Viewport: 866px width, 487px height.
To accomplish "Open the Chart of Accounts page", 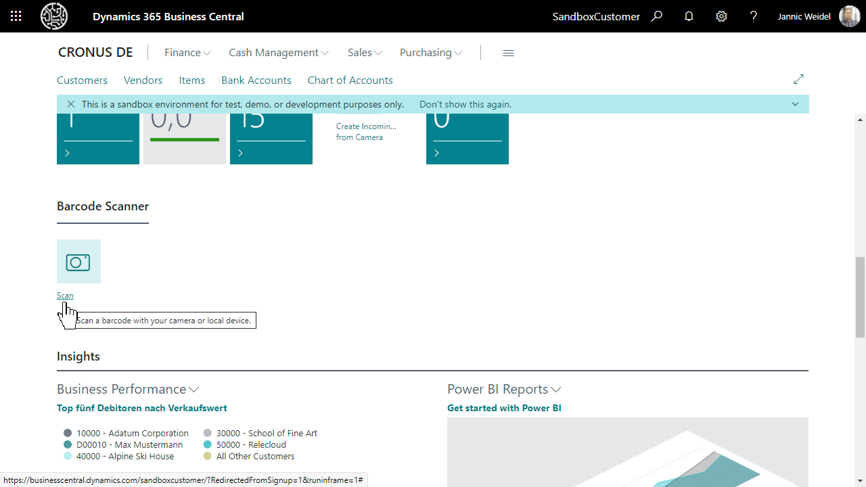I will tap(350, 80).
